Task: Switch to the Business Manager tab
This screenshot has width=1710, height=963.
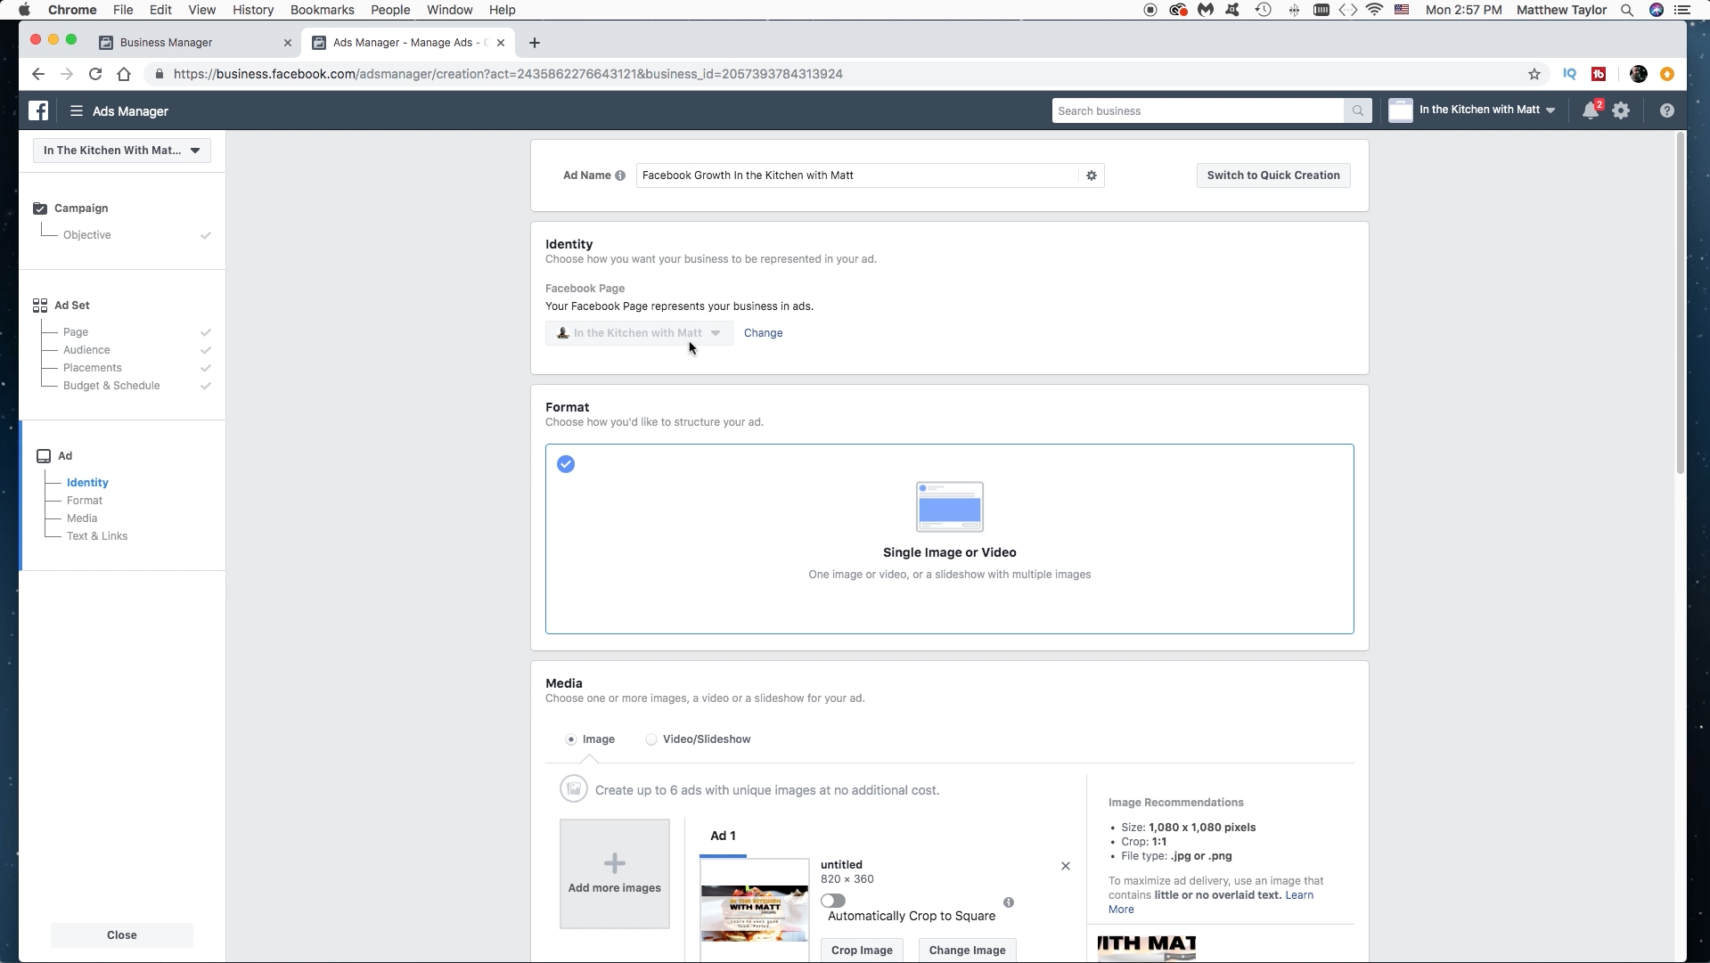Action: pos(194,43)
